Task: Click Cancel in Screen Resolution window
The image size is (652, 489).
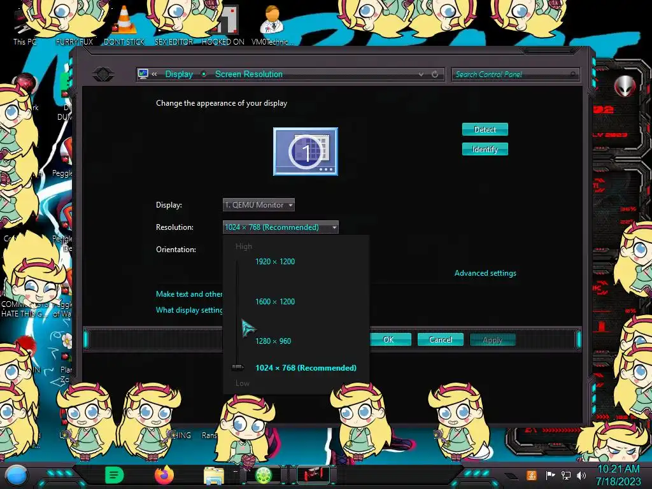Action: [441, 340]
